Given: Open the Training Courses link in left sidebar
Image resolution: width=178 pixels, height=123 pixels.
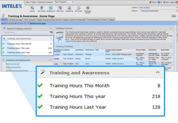Looking at the screenshot, I should (12, 64).
